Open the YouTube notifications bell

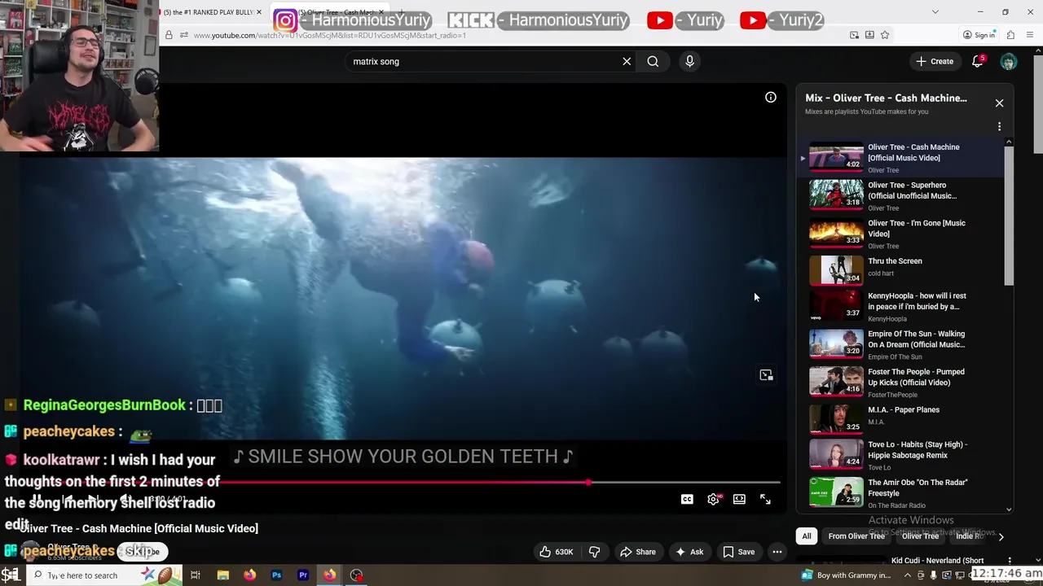coord(978,61)
